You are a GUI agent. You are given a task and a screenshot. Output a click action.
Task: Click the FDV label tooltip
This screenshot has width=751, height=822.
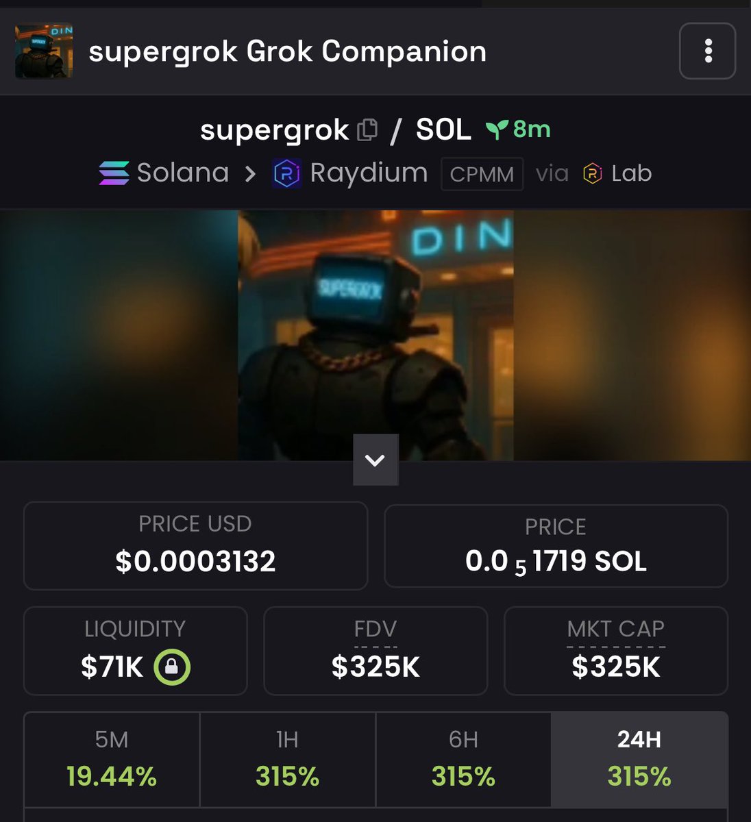click(x=375, y=630)
